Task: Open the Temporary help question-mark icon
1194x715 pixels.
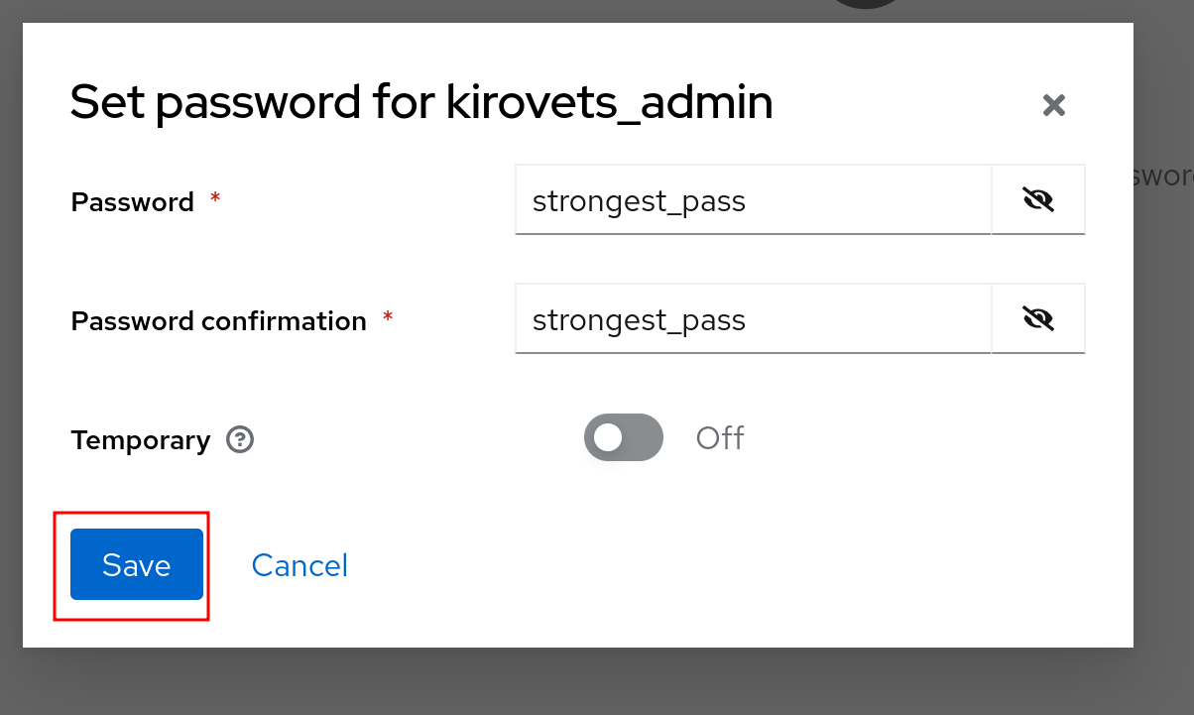Action: tap(240, 439)
